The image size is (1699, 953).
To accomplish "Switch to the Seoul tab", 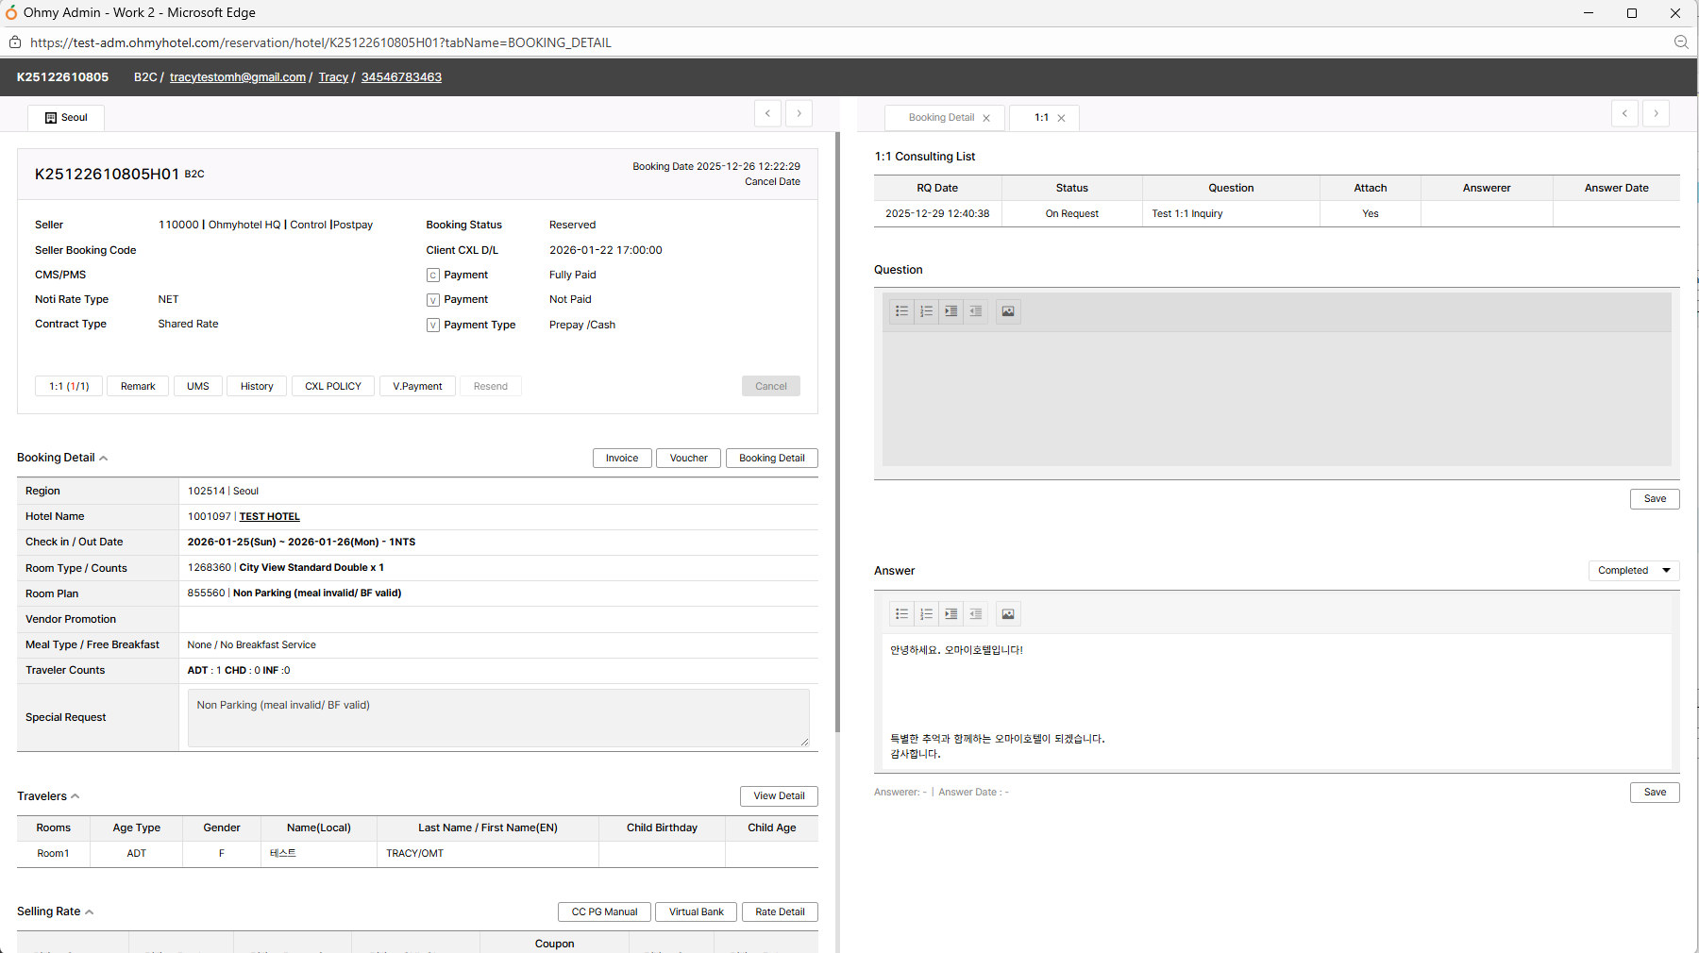I will (x=66, y=118).
